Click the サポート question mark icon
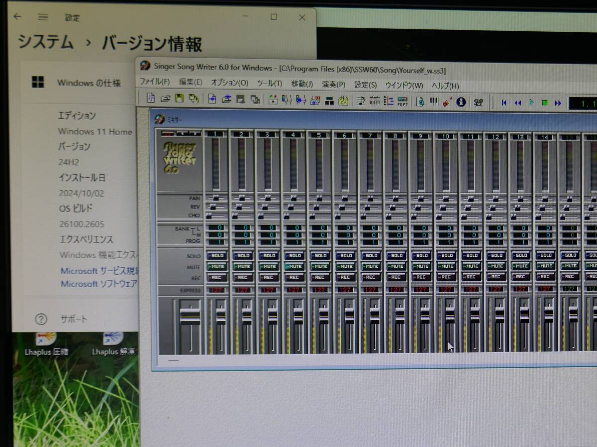Image resolution: width=597 pixels, height=447 pixels. (x=41, y=319)
